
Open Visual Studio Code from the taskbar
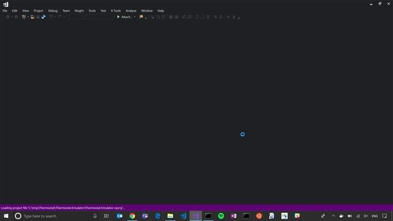click(x=183, y=216)
